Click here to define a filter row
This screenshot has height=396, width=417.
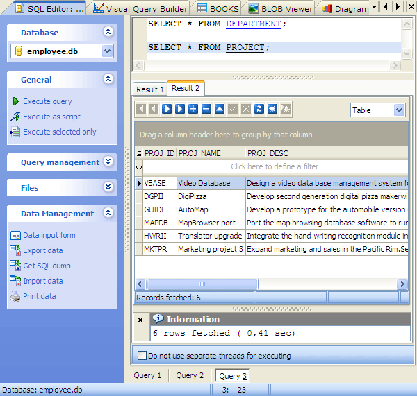point(275,166)
